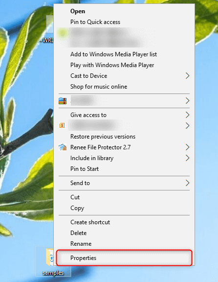Click the Renee File Protector icon
Screen dimensions: 218x282
[x=63, y=147]
